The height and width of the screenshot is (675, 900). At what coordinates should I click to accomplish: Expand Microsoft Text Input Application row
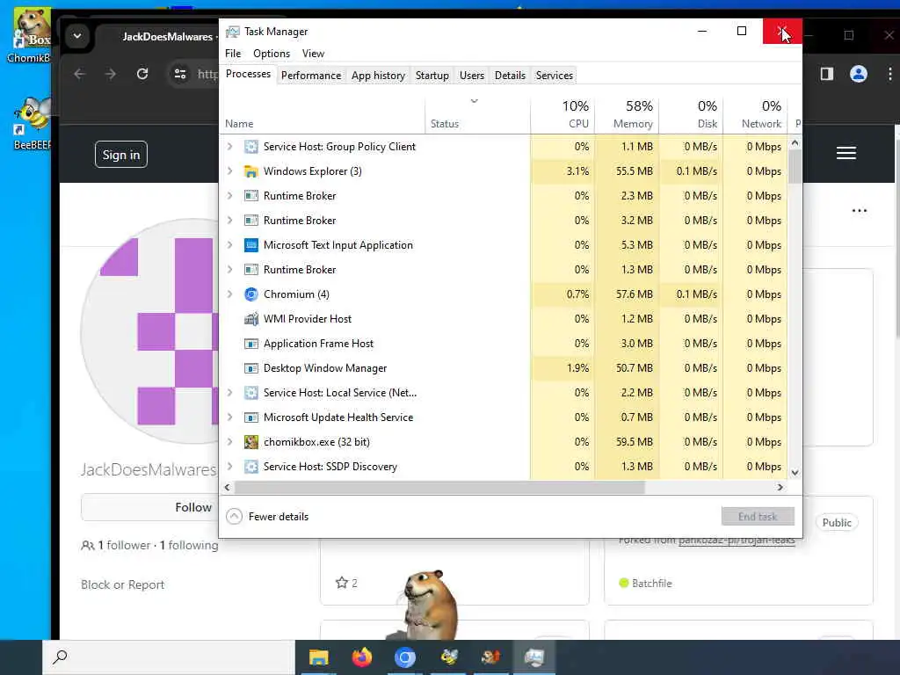pyautogui.click(x=229, y=245)
